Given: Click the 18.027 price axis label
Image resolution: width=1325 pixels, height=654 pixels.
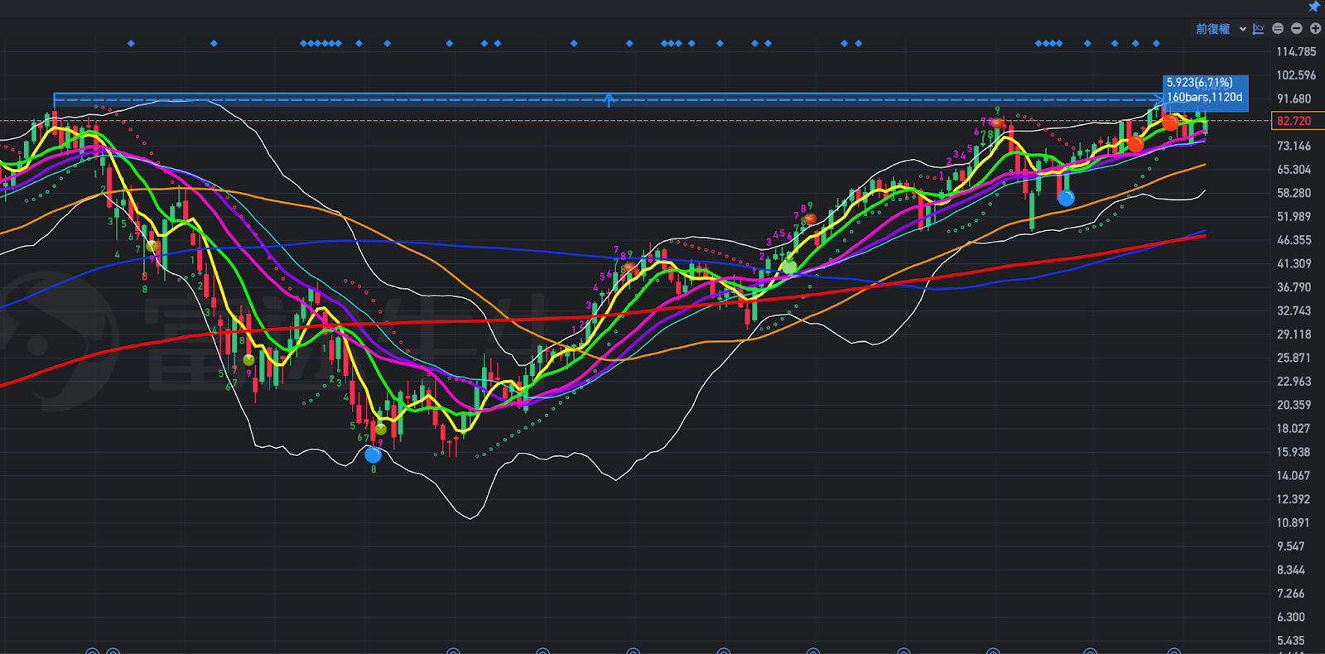Looking at the screenshot, I should tap(1294, 429).
